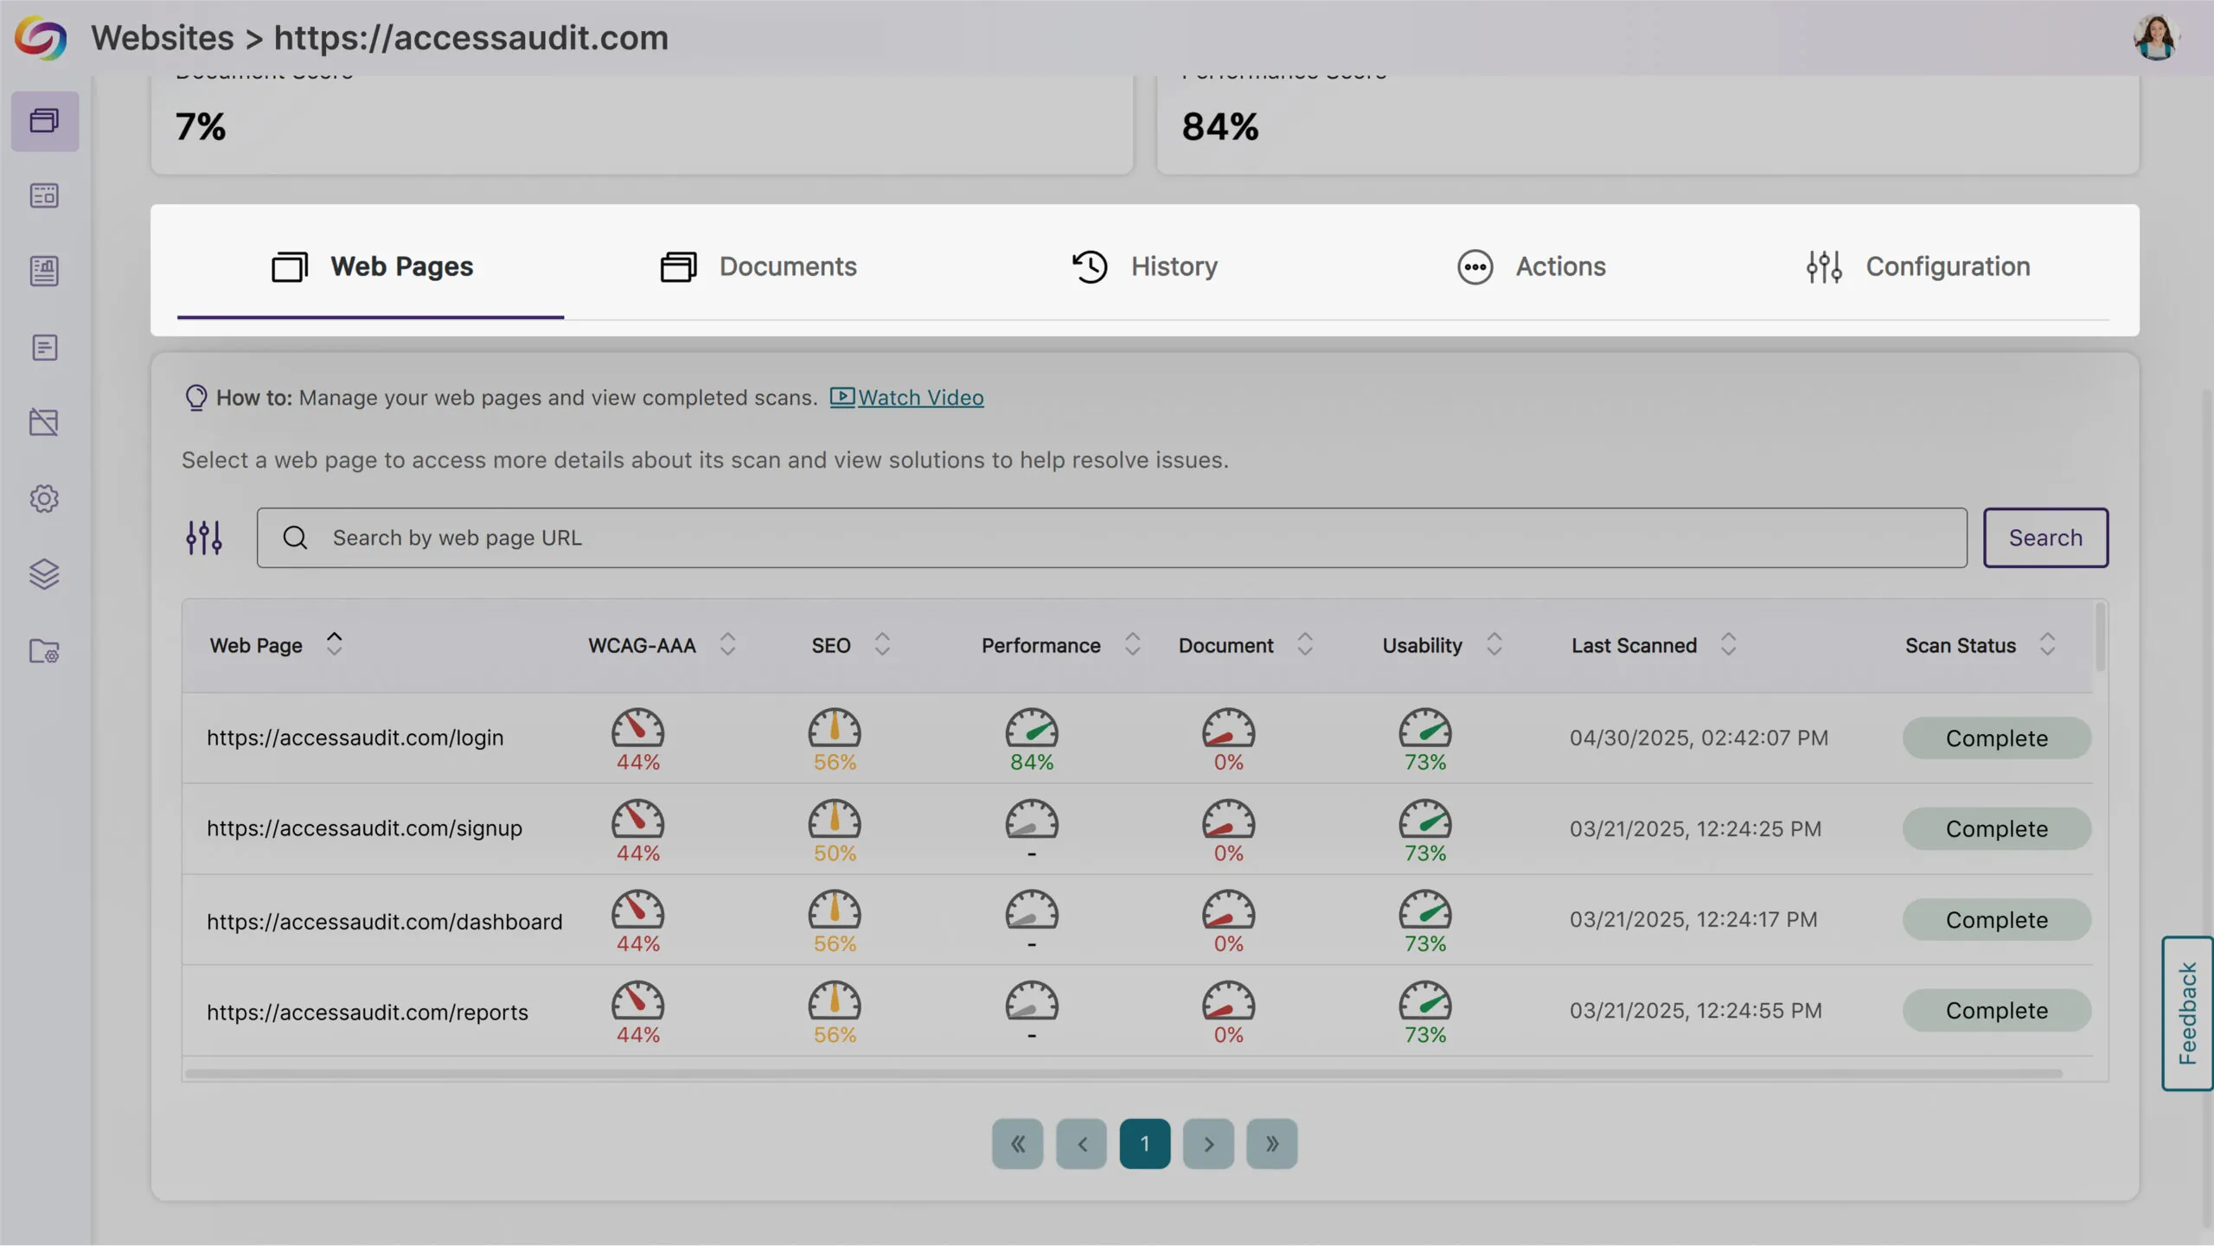Image resolution: width=2214 pixels, height=1246 pixels.
Task: Open the settings gear in sidebar
Action: click(x=44, y=499)
